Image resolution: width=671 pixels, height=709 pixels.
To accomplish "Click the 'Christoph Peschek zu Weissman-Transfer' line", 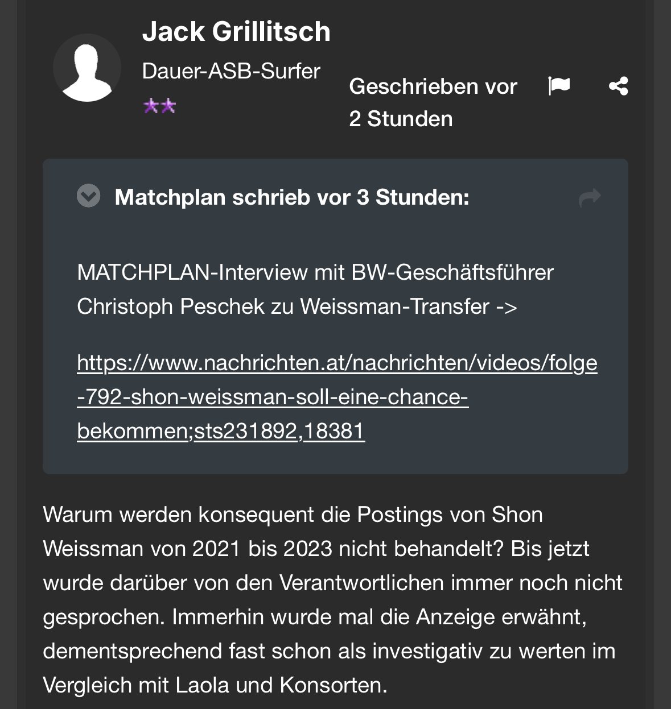I will click(297, 306).
